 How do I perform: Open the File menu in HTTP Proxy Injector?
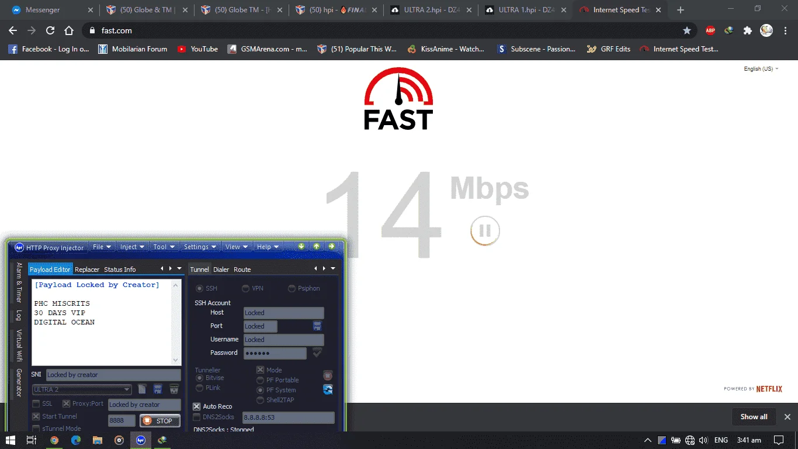pyautogui.click(x=102, y=247)
